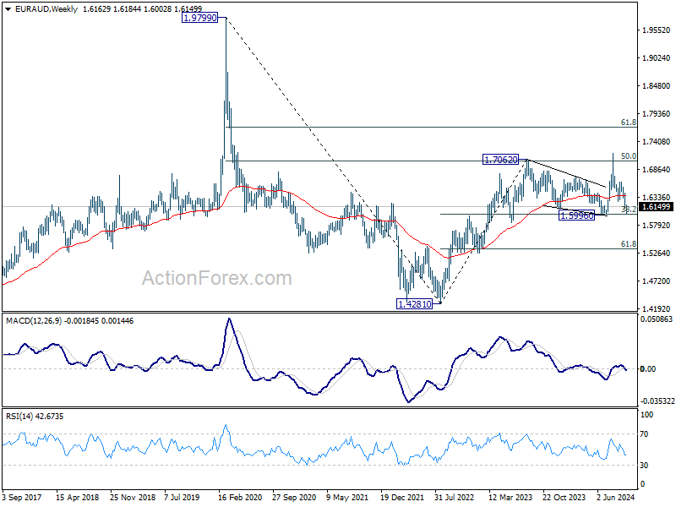
Task: Click the RSI(14) 42.6735 indicator label
Action: click(x=35, y=417)
